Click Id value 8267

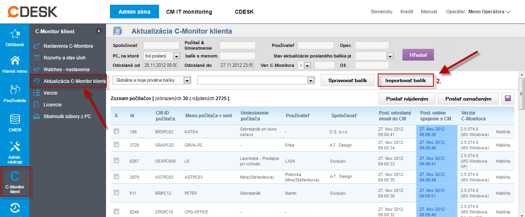(x=134, y=161)
